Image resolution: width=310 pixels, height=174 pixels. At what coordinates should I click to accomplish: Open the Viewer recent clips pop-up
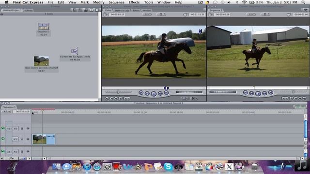tap(184, 98)
